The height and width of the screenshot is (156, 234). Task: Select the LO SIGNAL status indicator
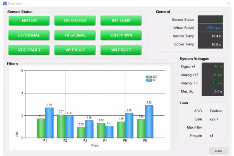click(29, 35)
